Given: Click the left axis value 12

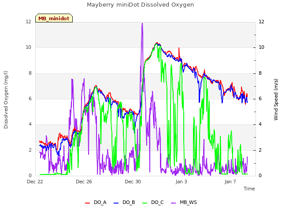Looking at the screenshot, I should [29, 22].
